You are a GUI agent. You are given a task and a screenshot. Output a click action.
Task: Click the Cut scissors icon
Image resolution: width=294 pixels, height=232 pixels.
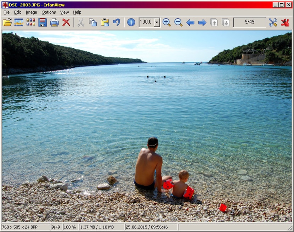[x=81, y=23]
